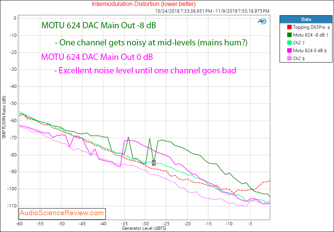
Task: Click the Generator Level (dBFS) axis title
Action: click(x=144, y=228)
